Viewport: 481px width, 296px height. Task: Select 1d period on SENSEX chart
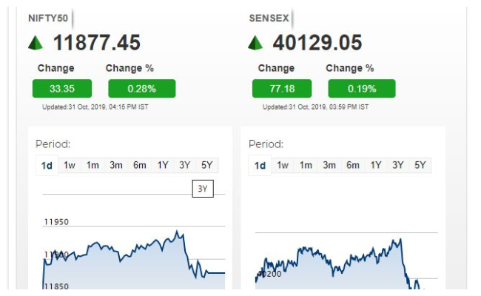[x=260, y=166]
